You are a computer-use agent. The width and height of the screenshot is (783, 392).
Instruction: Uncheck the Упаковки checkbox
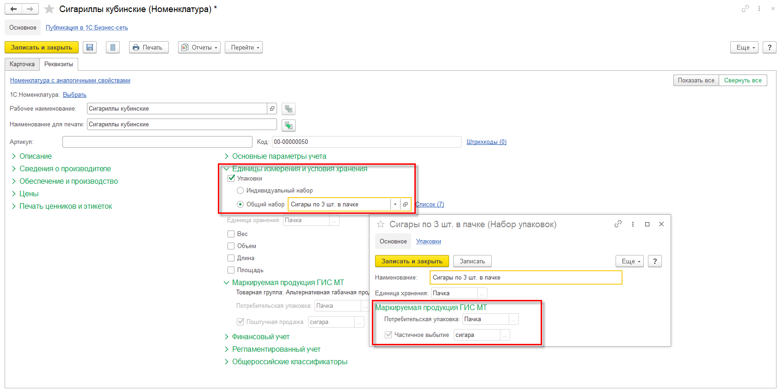click(x=231, y=178)
